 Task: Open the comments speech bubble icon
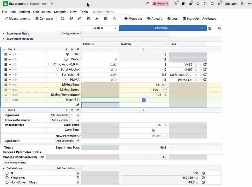tap(212, 4)
